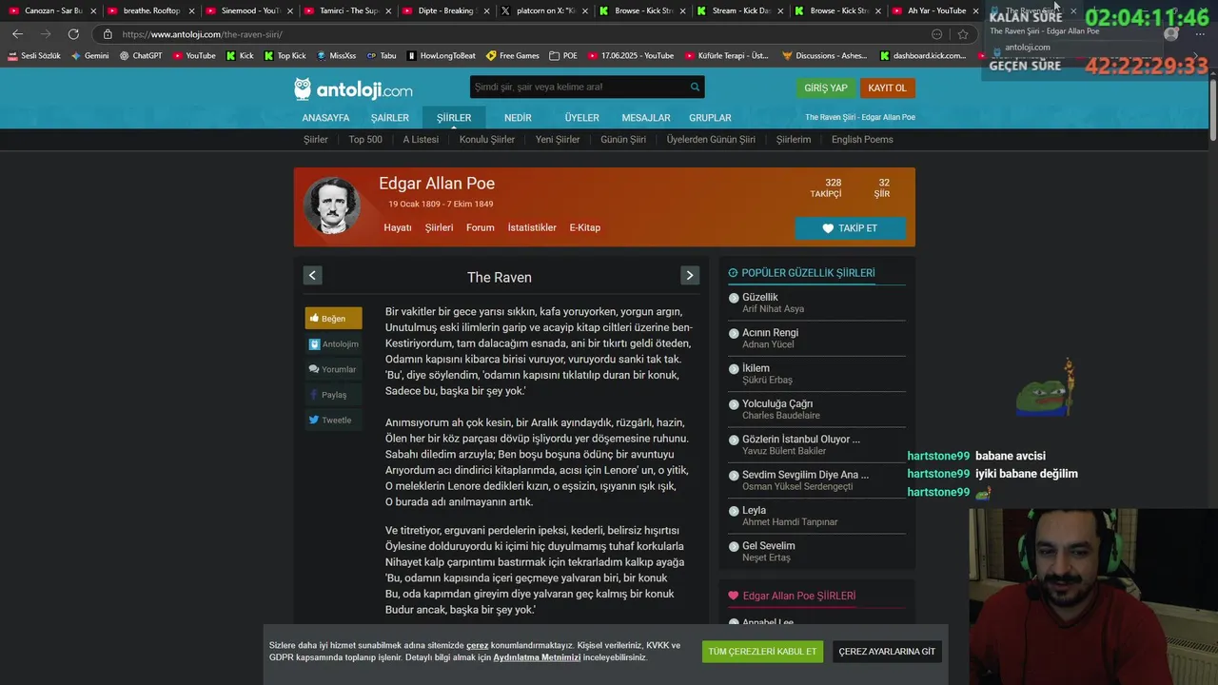Click the browser address bar URL
The height and width of the screenshot is (685, 1218).
pos(203,34)
